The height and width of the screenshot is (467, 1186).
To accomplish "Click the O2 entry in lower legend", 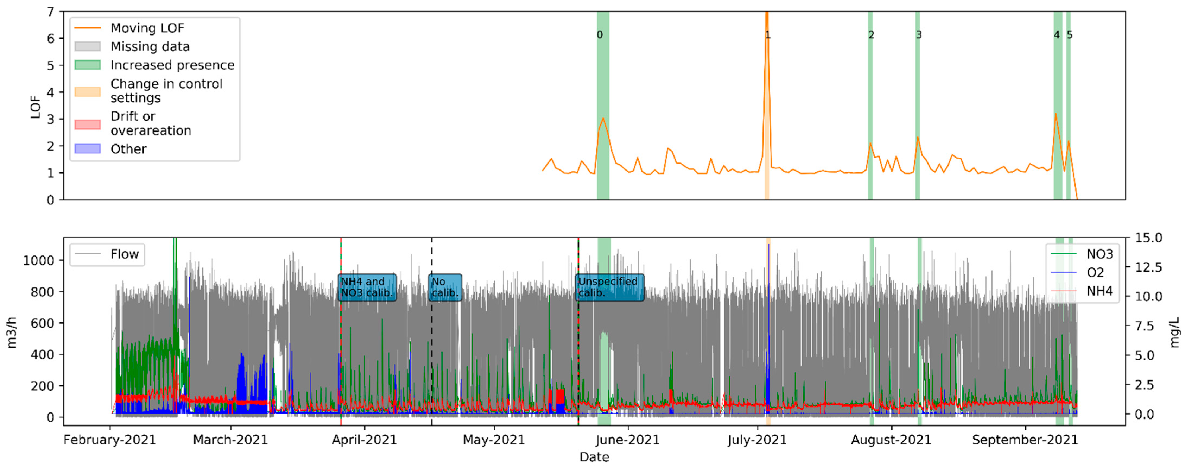I will (1095, 273).
